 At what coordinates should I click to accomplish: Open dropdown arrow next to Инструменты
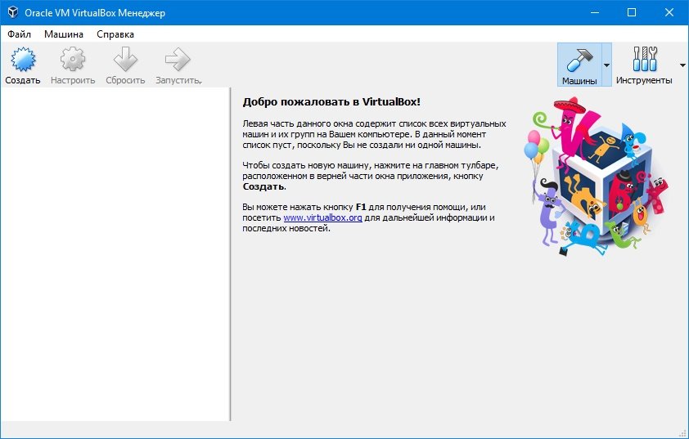[x=682, y=65]
